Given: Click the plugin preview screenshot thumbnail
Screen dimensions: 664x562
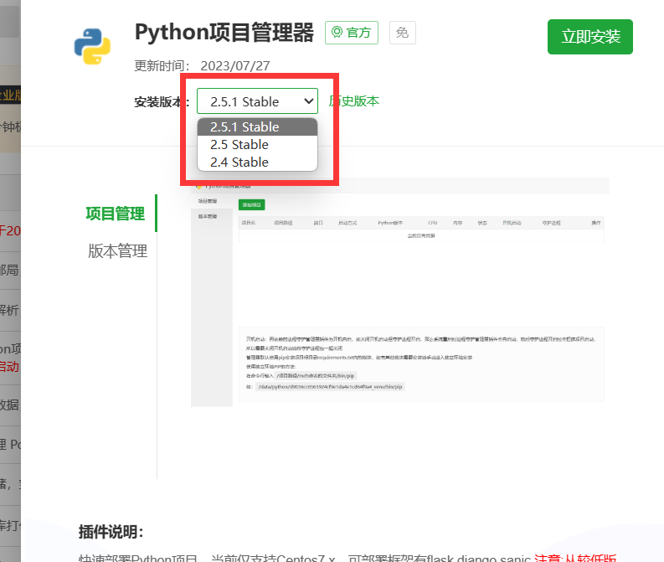Looking at the screenshot, I should click(x=399, y=292).
